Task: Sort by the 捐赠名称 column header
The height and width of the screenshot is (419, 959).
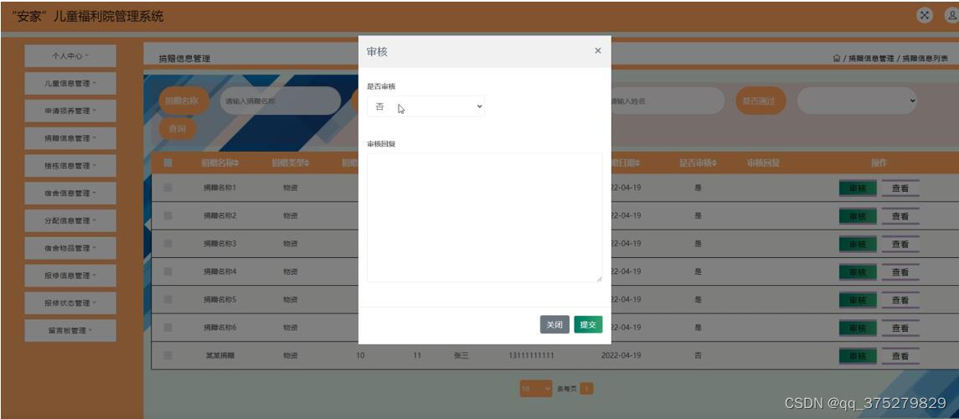Action: click(220, 163)
